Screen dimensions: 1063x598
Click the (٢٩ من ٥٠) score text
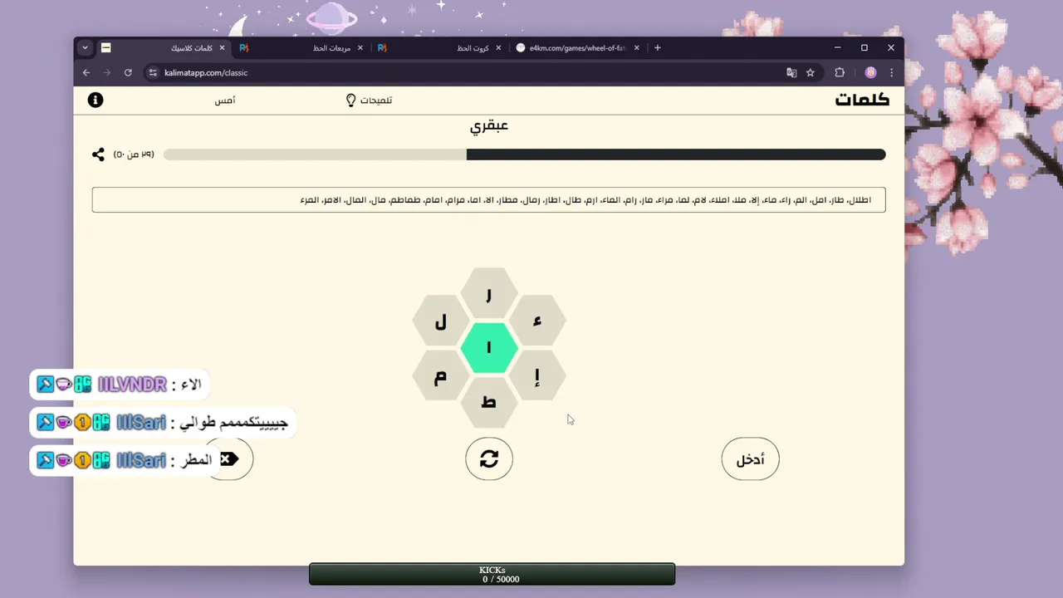point(134,154)
